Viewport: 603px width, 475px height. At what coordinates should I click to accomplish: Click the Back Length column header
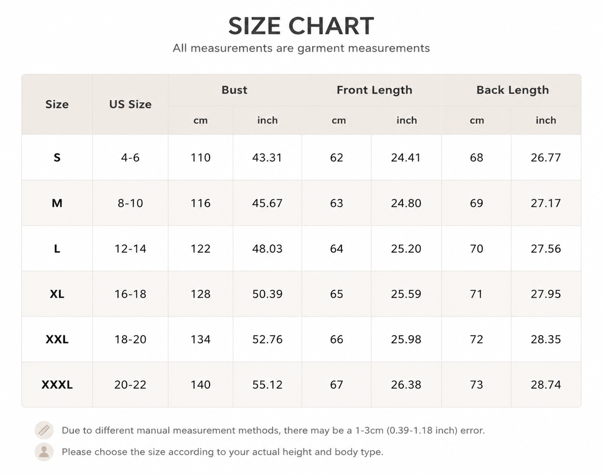click(x=513, y=90)
